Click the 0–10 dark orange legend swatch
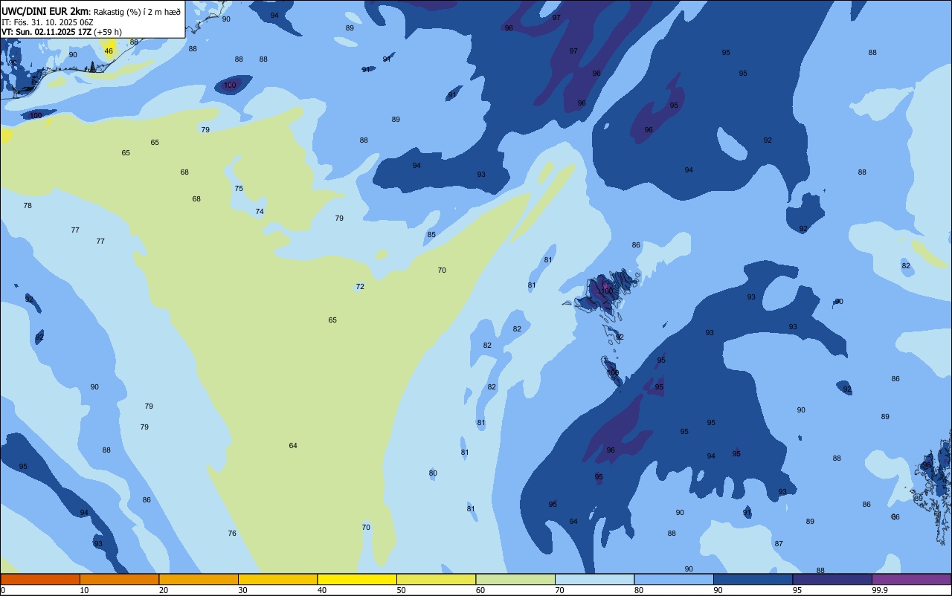 click(40, 579)
